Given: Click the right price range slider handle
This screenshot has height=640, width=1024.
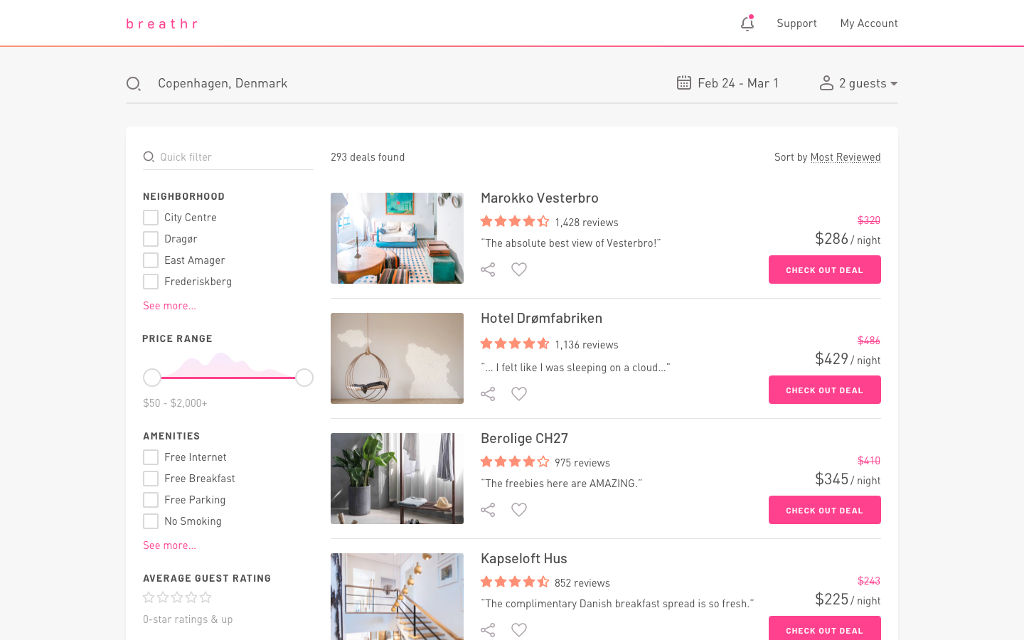Looking at the screenshot, I should tap(304, 378).
